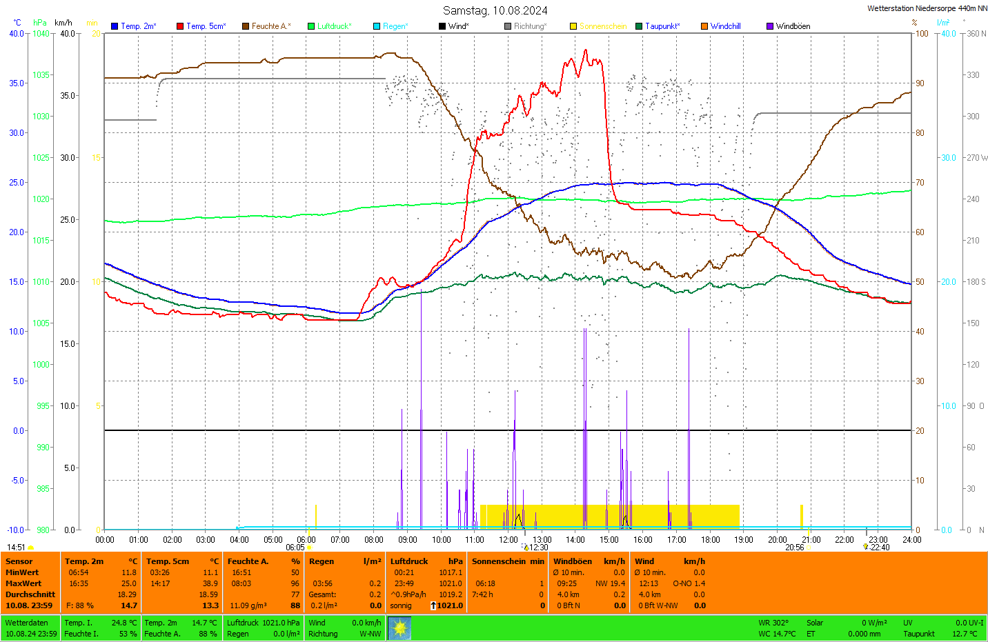Click the blue Temp. 2m legend square
Viewport: 988px width, 642px height.
pos(115,26)
